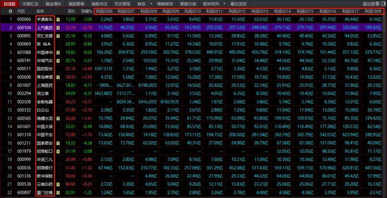
Task: Open the 智能分组 tab
Action: click(x=188, y=4)
